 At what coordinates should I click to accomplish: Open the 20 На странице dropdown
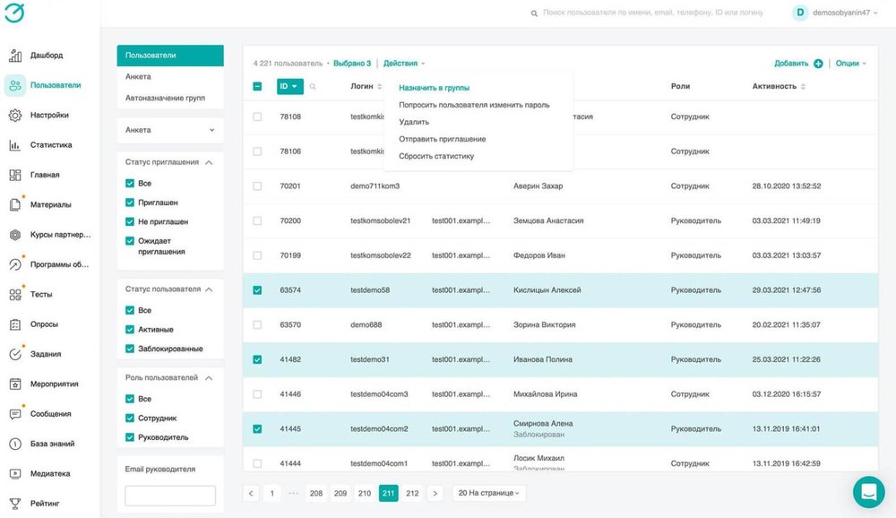pyautogui.click(x=489, y=493)
